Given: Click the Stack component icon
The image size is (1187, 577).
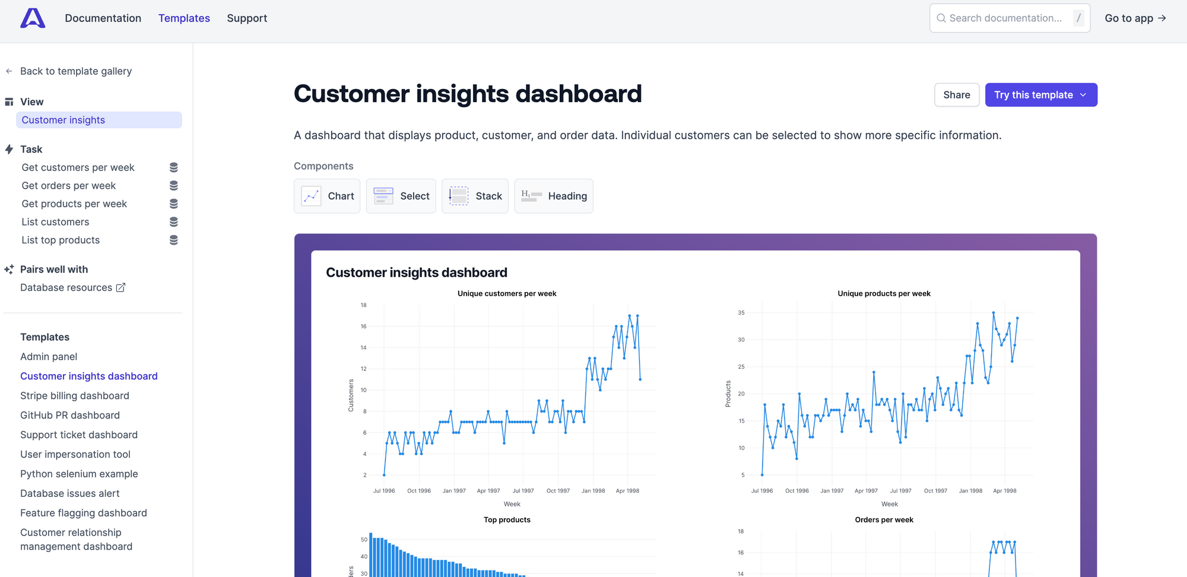Looking at the screenshot, I should [x=459, y=196].
